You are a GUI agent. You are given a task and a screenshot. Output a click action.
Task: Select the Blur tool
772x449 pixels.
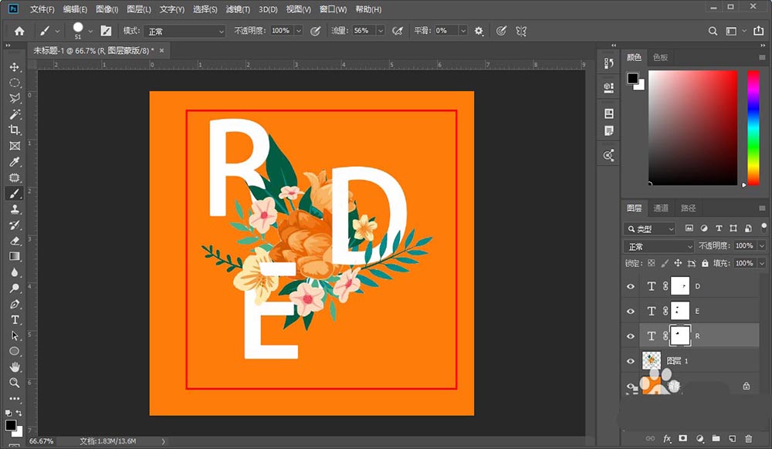14,272
